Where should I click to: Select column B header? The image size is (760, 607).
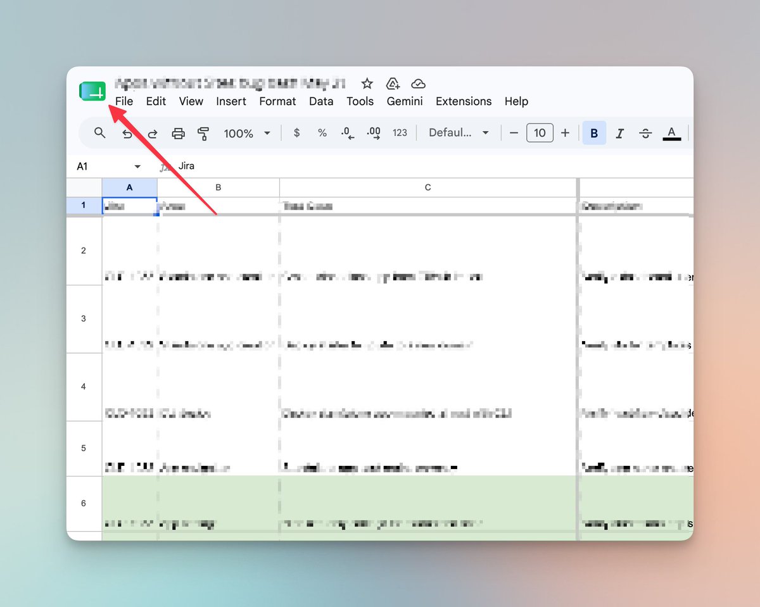(x=218, y=187)
